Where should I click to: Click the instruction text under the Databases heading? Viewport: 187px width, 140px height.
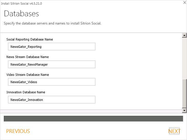[52, 23]
